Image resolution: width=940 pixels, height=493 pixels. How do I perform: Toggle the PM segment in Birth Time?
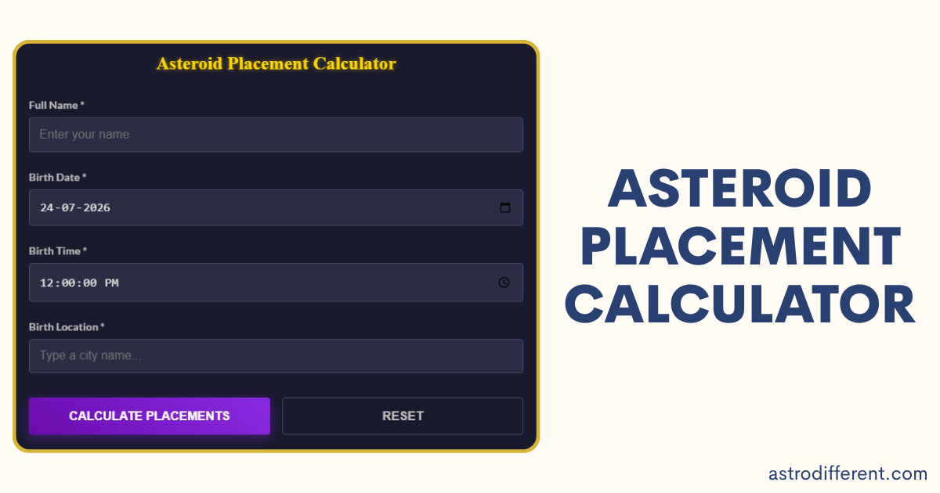[112, 283]
